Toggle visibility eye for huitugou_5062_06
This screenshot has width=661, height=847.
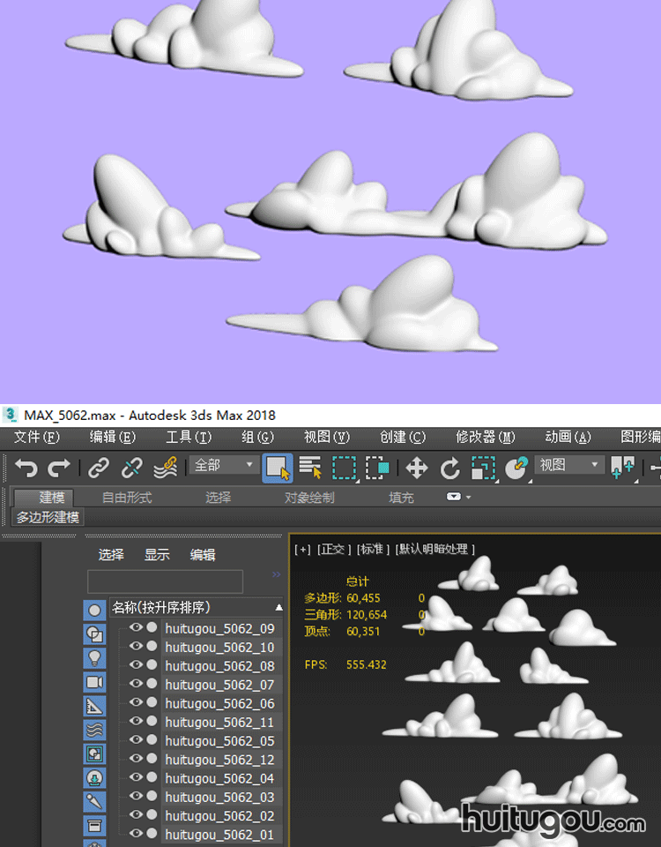pos(136,703)
